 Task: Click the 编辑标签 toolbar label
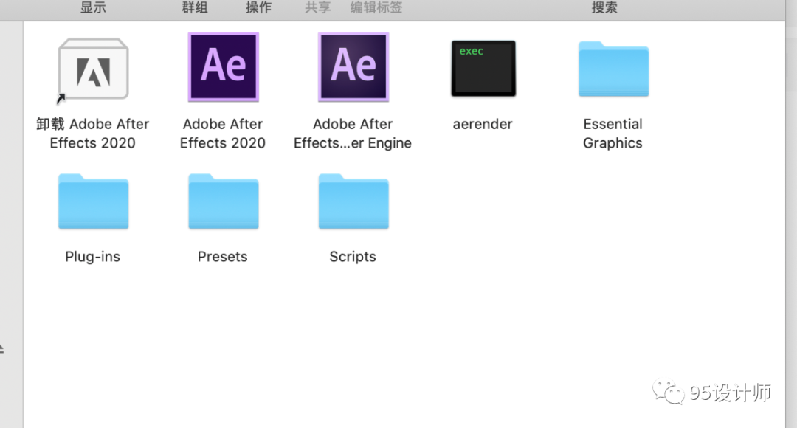point(376,7)
